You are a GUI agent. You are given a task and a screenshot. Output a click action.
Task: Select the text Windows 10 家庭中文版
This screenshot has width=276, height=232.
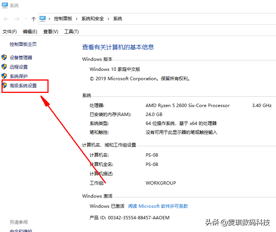(x=115, y=69)
